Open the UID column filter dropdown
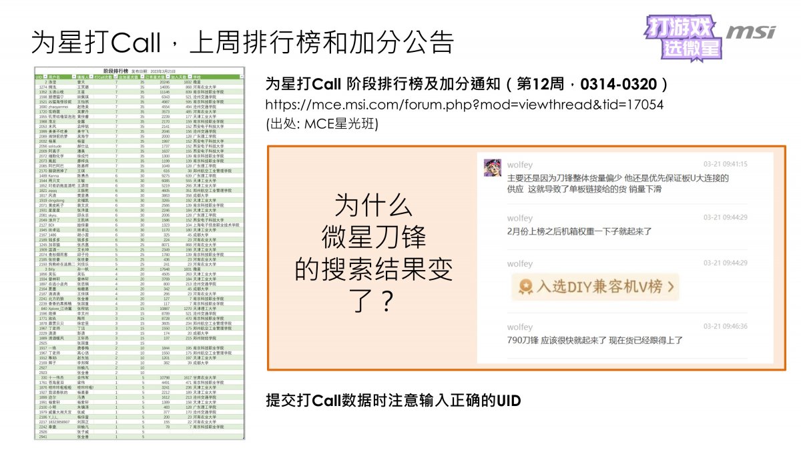 point(44,77)
